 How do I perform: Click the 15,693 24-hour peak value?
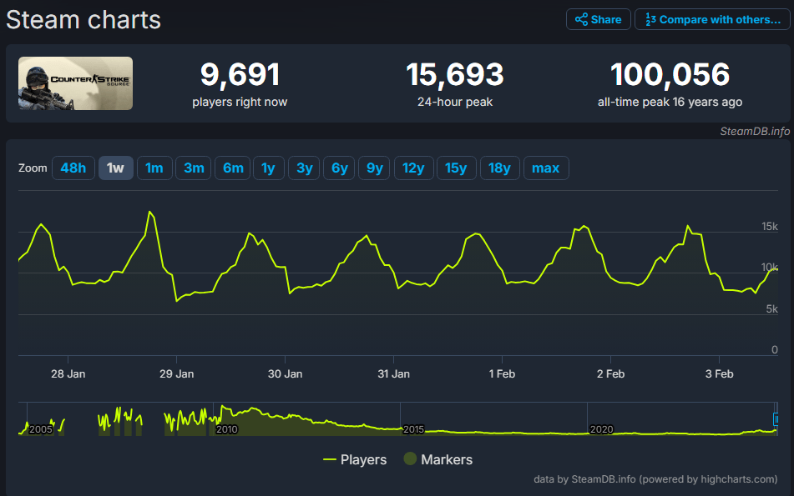pos(455,75)
